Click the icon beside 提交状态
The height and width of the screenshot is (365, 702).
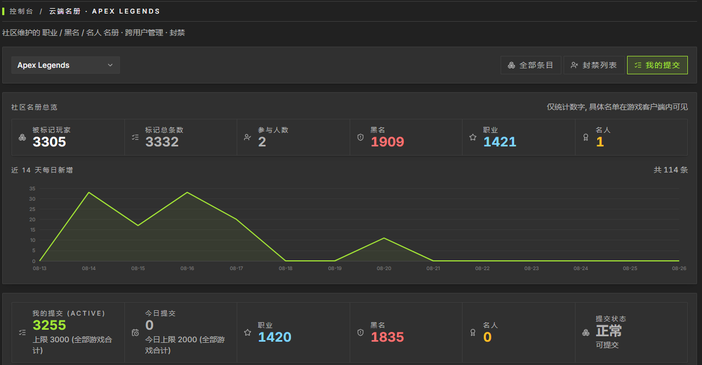tap(586, 332)
